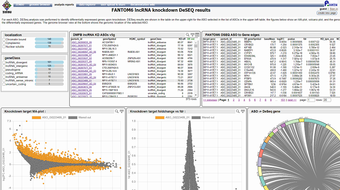Click the HGNC_symbol column header
340x190 pixels.
click(137, 39)
